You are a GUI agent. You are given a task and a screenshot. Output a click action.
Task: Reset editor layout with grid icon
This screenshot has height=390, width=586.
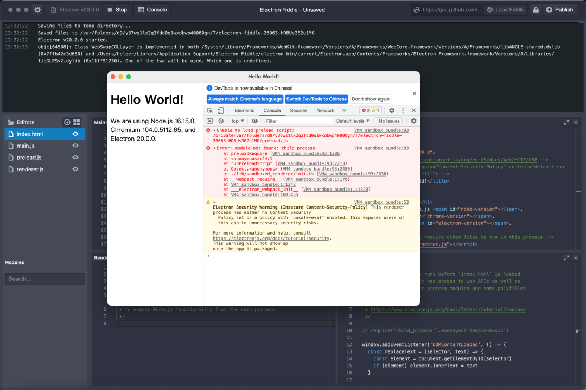77,122
